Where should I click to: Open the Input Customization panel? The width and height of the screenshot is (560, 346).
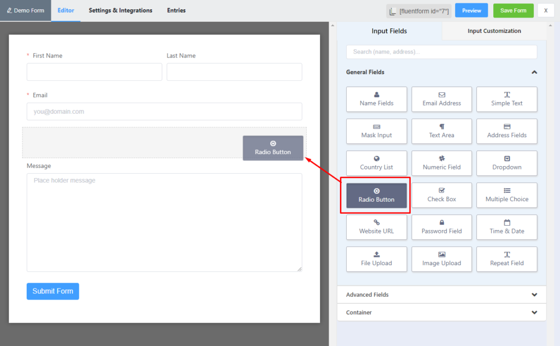tap(494, 31)
